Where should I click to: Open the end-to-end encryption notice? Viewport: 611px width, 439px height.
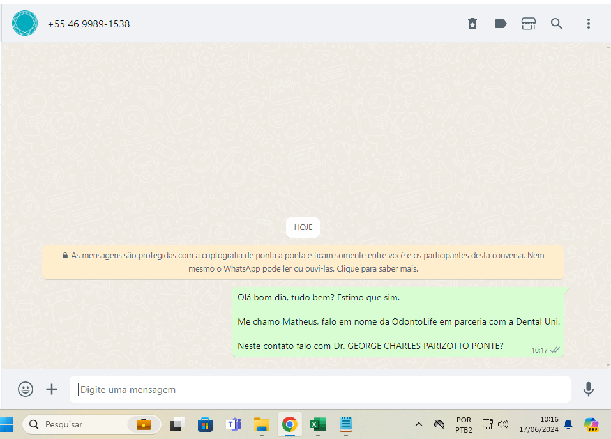pyautogui.click(x=303, y=262)
